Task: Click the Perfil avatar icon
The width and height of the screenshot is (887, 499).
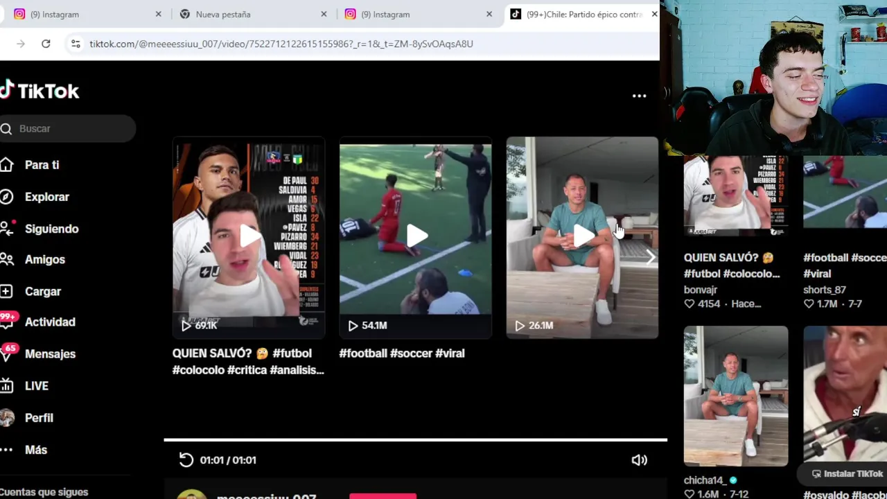Action: 6,417
